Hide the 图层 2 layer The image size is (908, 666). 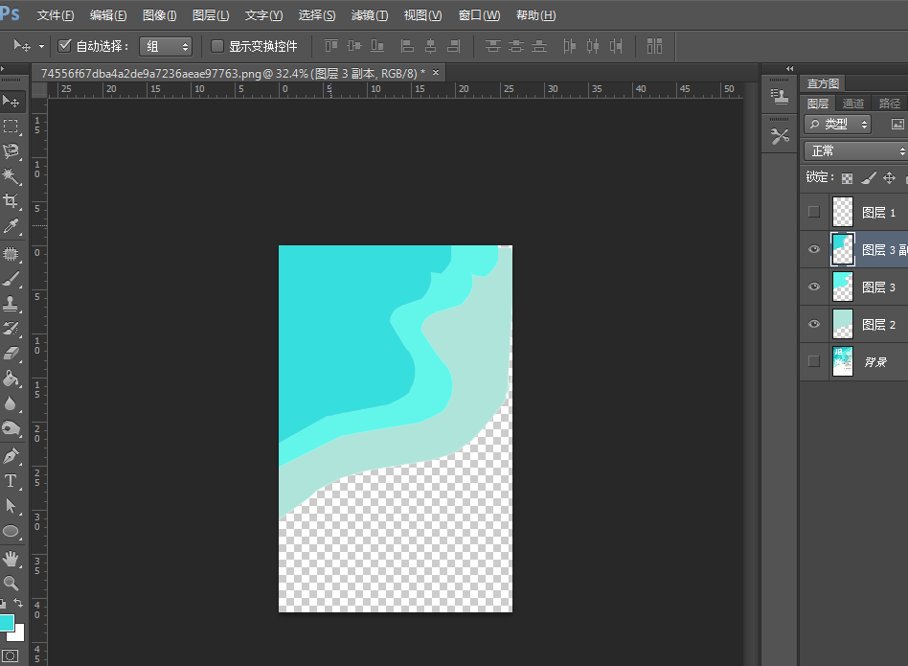click(x=814, y=325)
